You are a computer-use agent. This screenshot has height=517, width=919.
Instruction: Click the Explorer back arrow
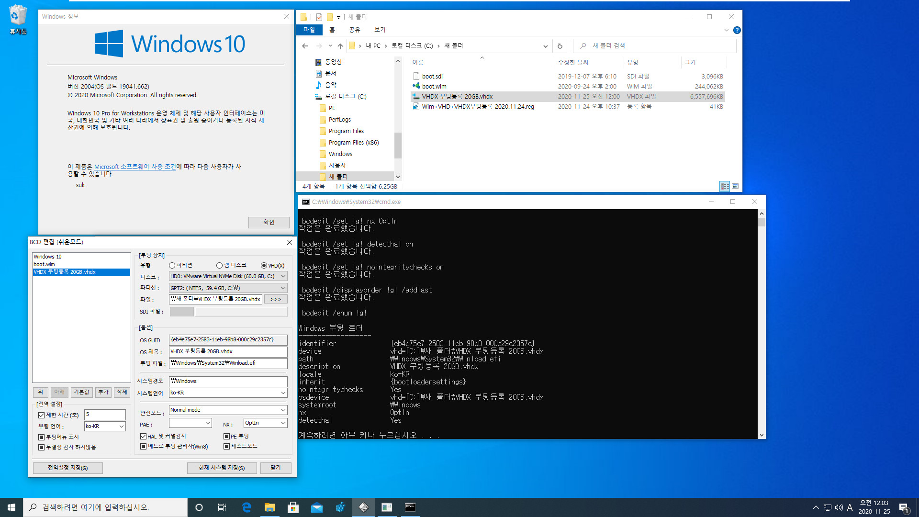tap(305, 46)
